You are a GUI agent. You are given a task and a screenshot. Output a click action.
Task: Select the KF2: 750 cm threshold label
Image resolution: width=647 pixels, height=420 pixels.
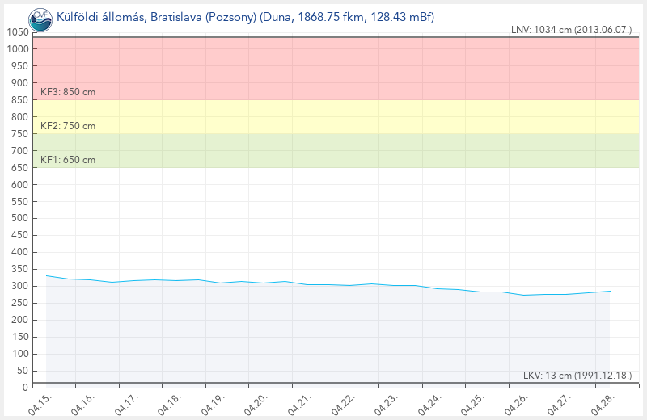click(x=68, y=126)
